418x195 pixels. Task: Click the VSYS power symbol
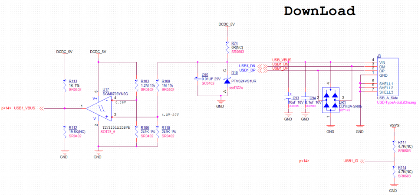coord(394,126)
